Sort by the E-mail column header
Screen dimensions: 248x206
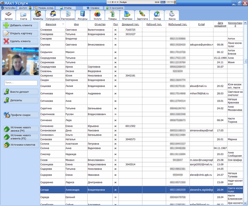coord(201,24)
